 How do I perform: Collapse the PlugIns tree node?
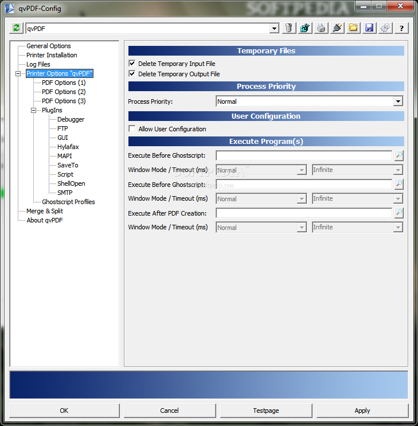coord(33,110)
